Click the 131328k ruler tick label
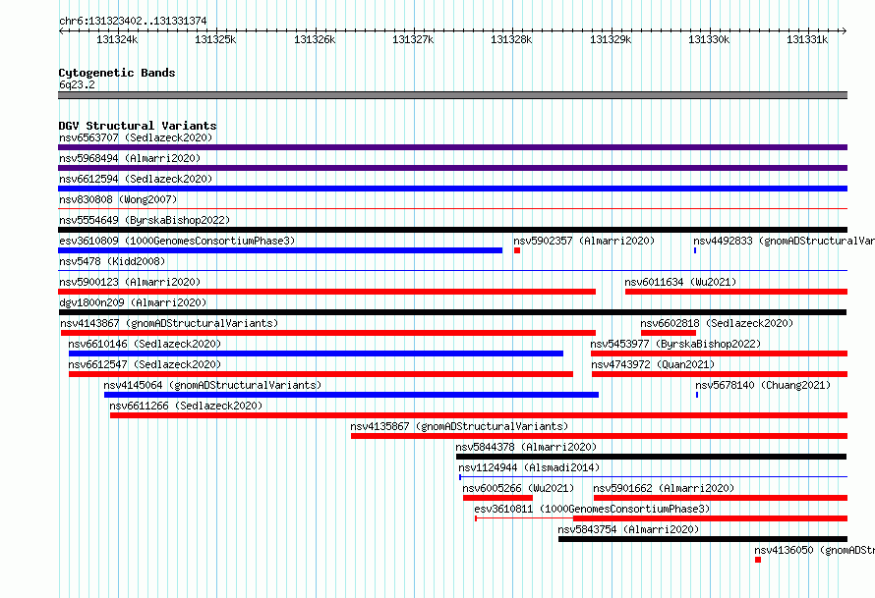 (x=511, y=39)
